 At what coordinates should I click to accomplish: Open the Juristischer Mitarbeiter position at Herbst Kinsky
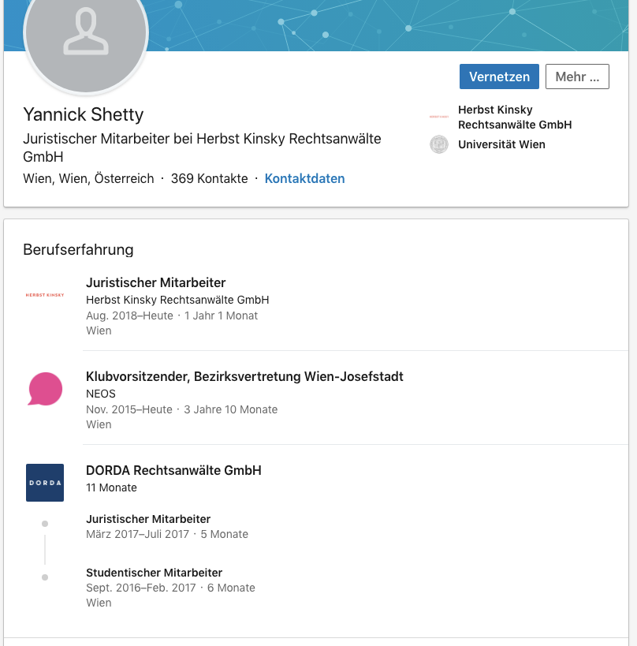click(x=155, y=282)
